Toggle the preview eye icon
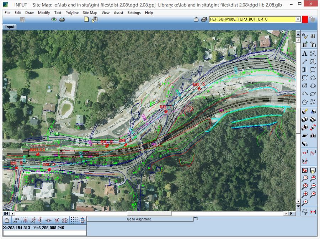The height and width of the screenshot is (239, 320). pos(54,20)
